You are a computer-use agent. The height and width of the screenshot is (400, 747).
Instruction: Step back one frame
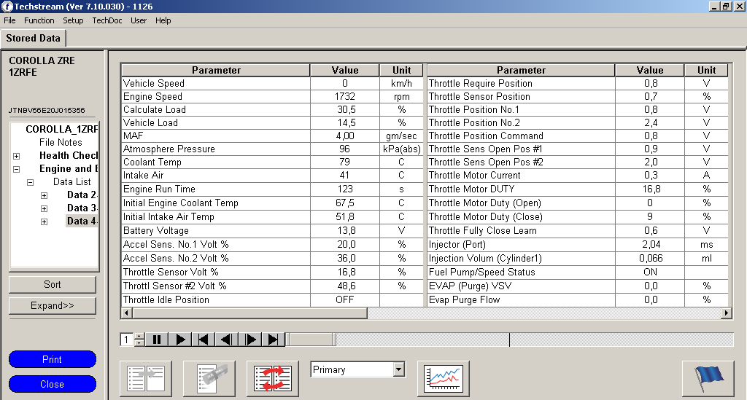(x=227, y=340)
